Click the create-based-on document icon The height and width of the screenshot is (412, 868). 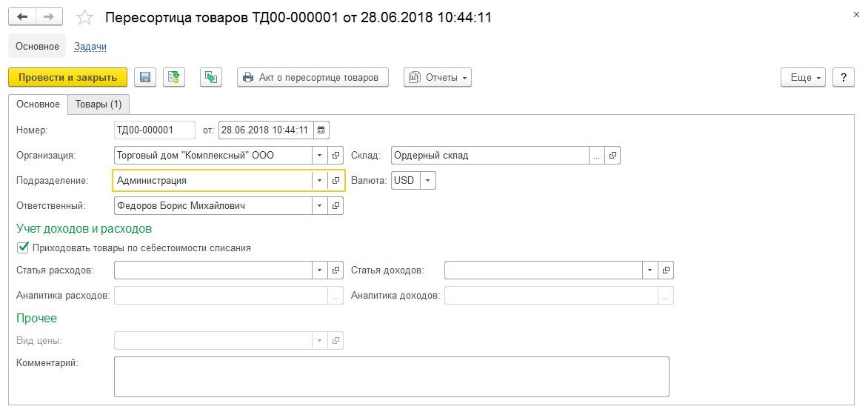pyautogui.click(x=211, y=78)
